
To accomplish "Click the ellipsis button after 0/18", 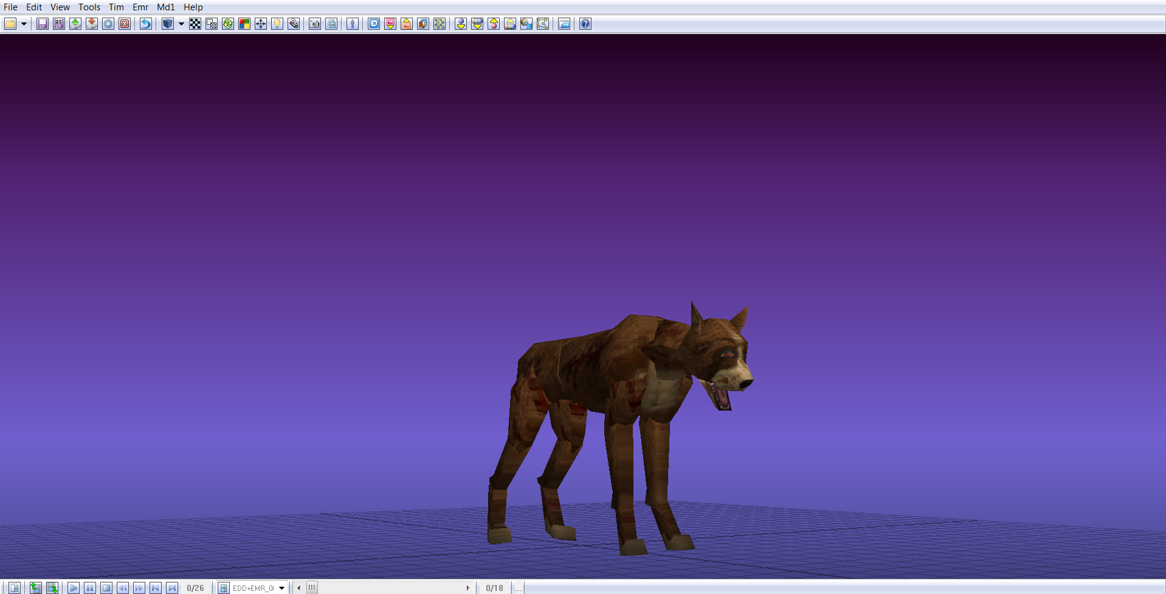I will pos(519,588).
